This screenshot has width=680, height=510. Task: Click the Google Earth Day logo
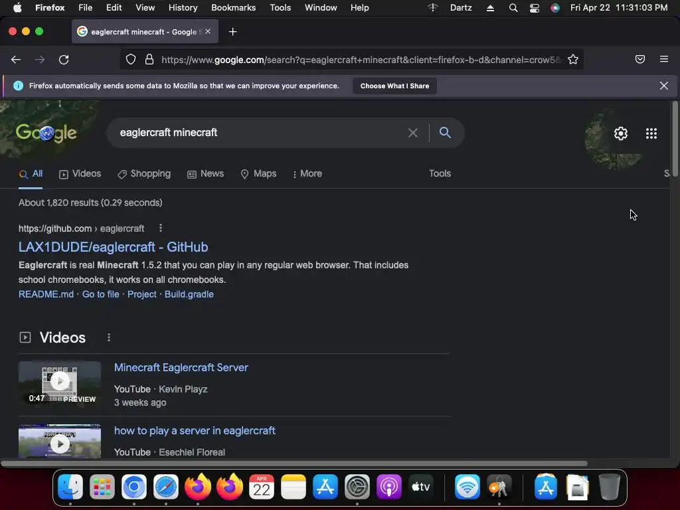coord(46,132)
